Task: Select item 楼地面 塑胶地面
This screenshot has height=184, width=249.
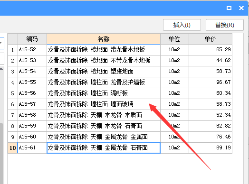Action: 104,72
